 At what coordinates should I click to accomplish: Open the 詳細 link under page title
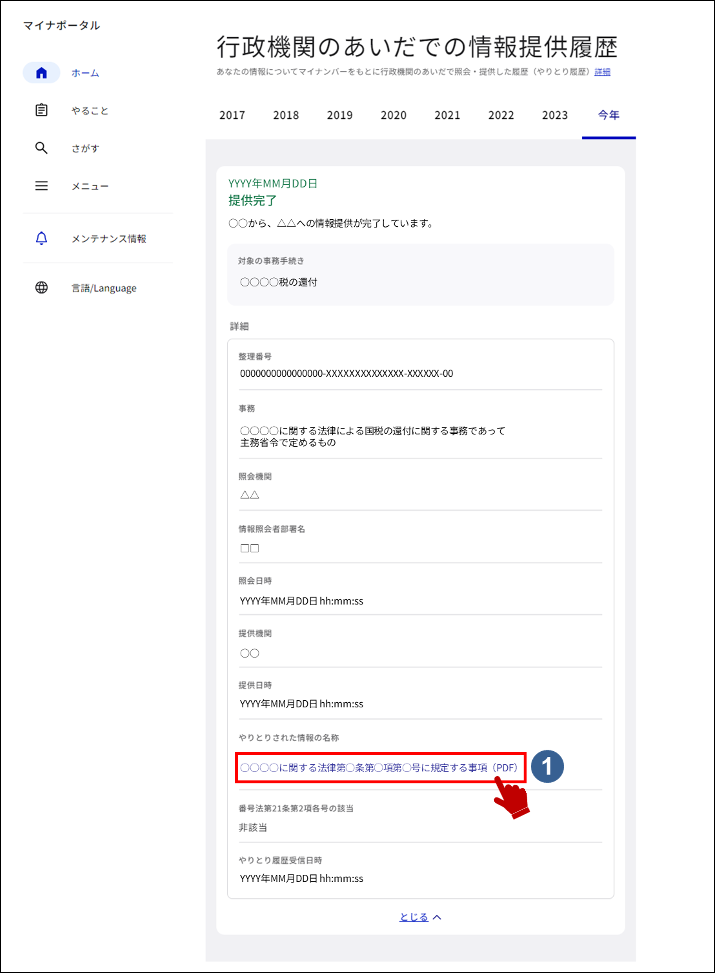[602, 72]
